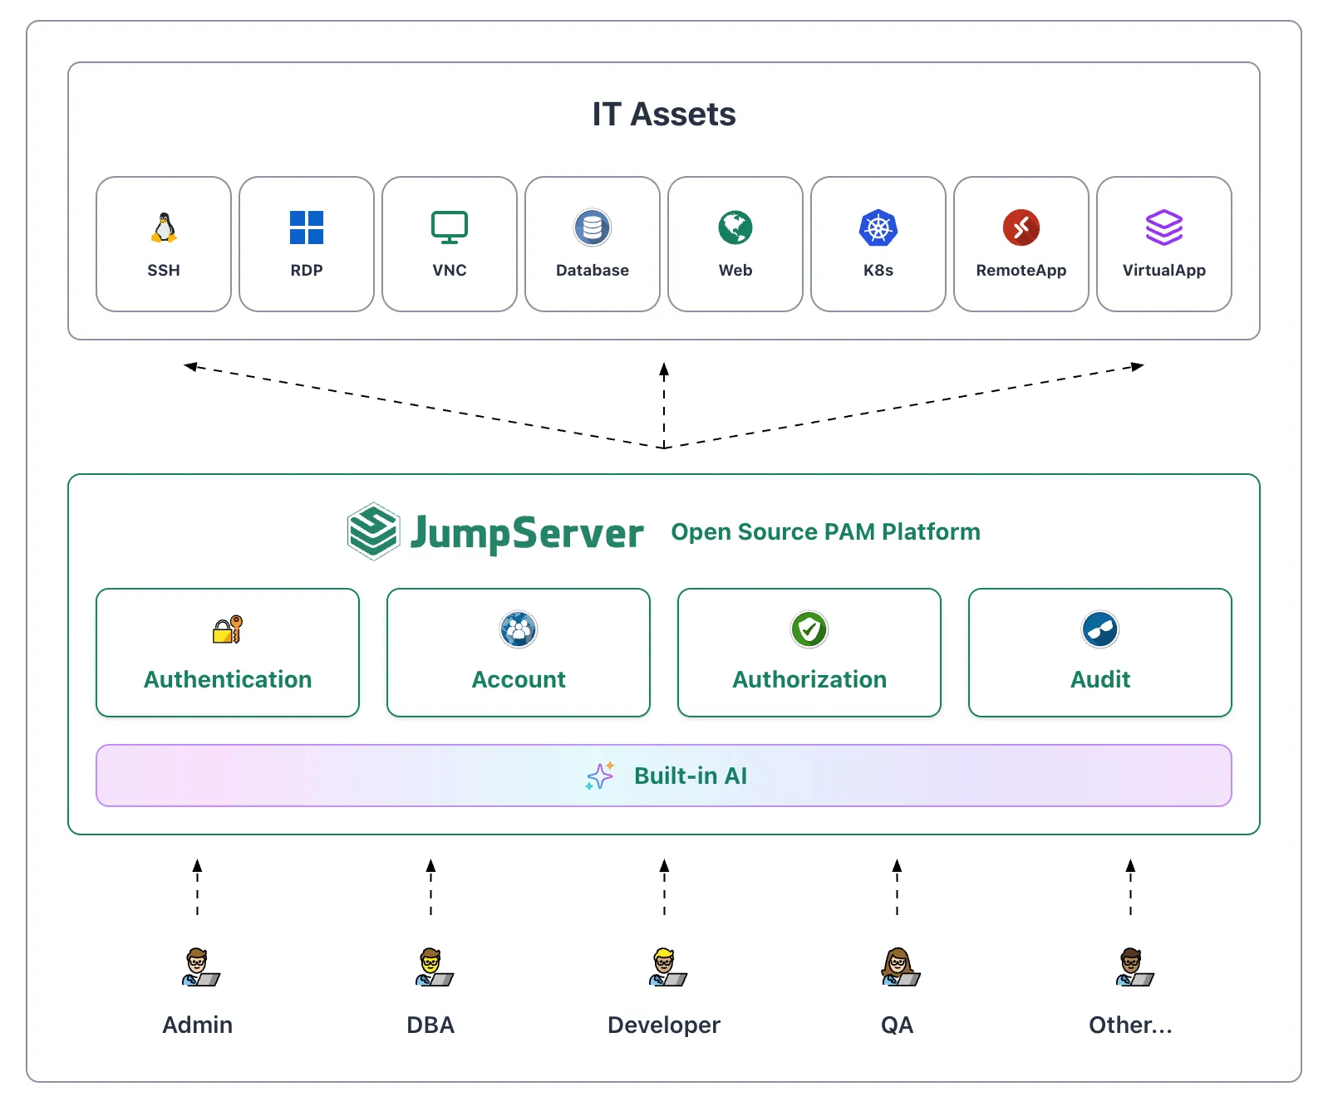
Task: Click the RDP Windows logo icon
Action: click(x=307, y=228)
